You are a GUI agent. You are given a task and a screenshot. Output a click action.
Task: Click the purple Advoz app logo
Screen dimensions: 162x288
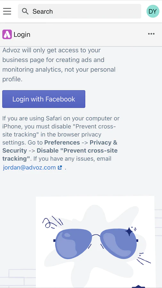click(x=7, y=34)
